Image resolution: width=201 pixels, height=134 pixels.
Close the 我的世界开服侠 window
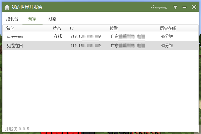(194, 7)
